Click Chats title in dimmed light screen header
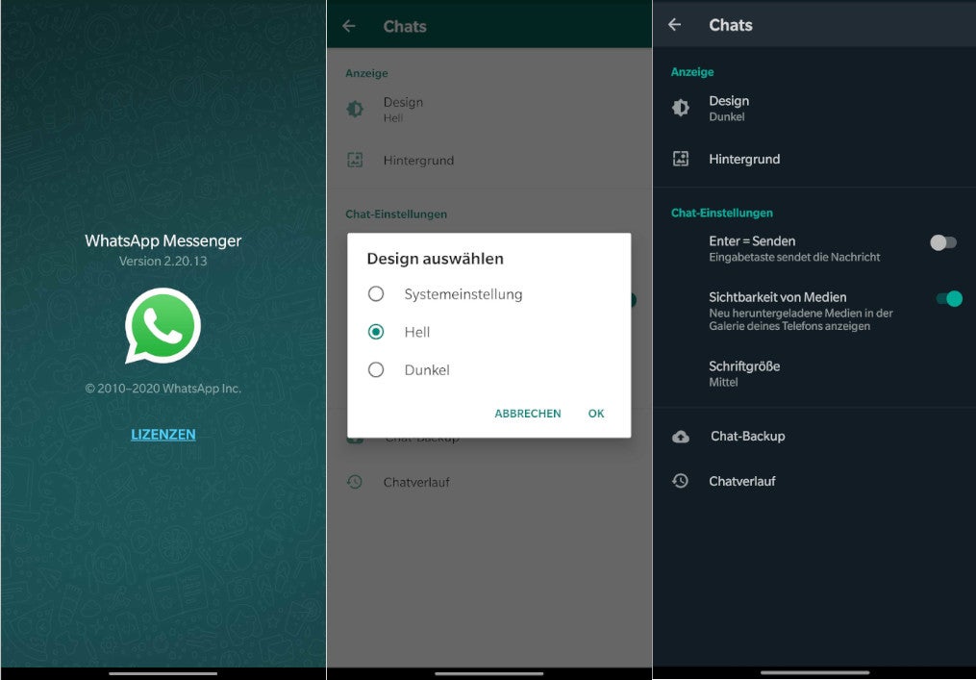Viewport: 976px width, 680px height. pyautogui.click(x=405, y=26)
